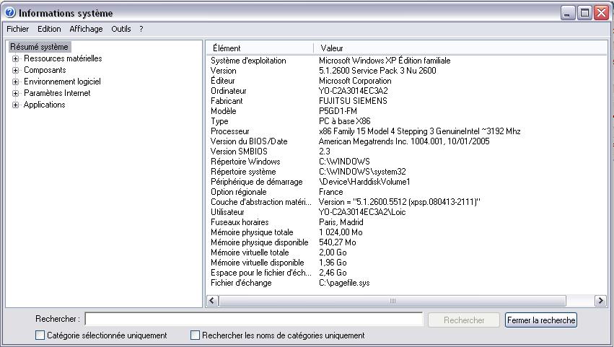Image resolution: width=614 pixels, height=347 pixels.
Task: Select Résumé système tree node
Action: pyautogui.click(x=39, y=47)
